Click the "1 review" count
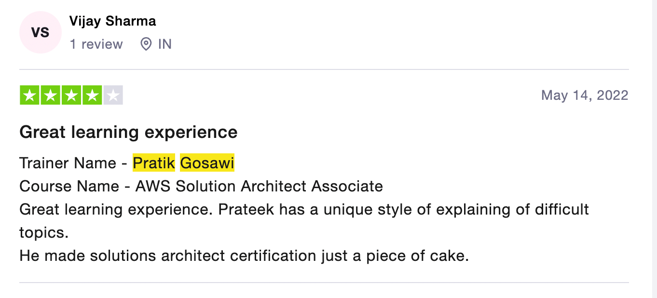 (x=96, y=44)
